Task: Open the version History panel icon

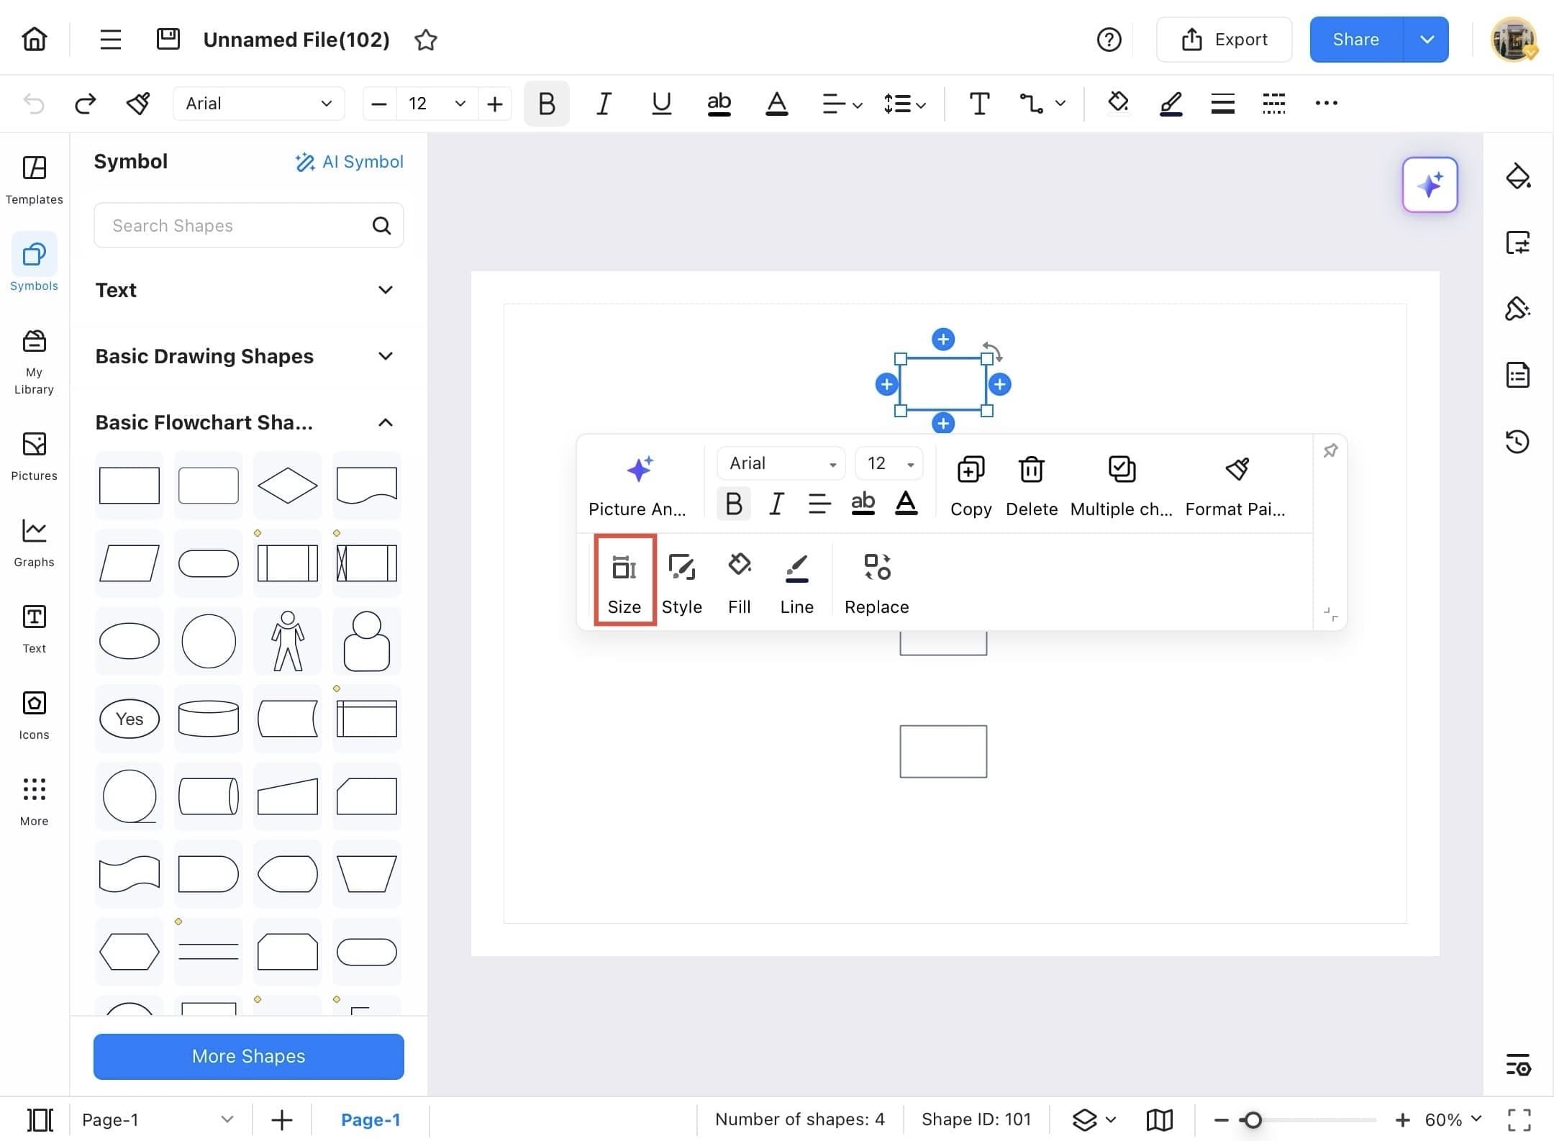Action: point(1517,441)
